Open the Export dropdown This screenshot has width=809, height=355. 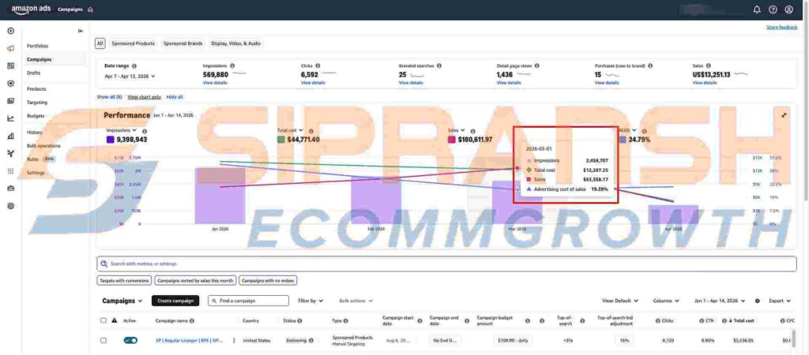(x=780, y=301)
